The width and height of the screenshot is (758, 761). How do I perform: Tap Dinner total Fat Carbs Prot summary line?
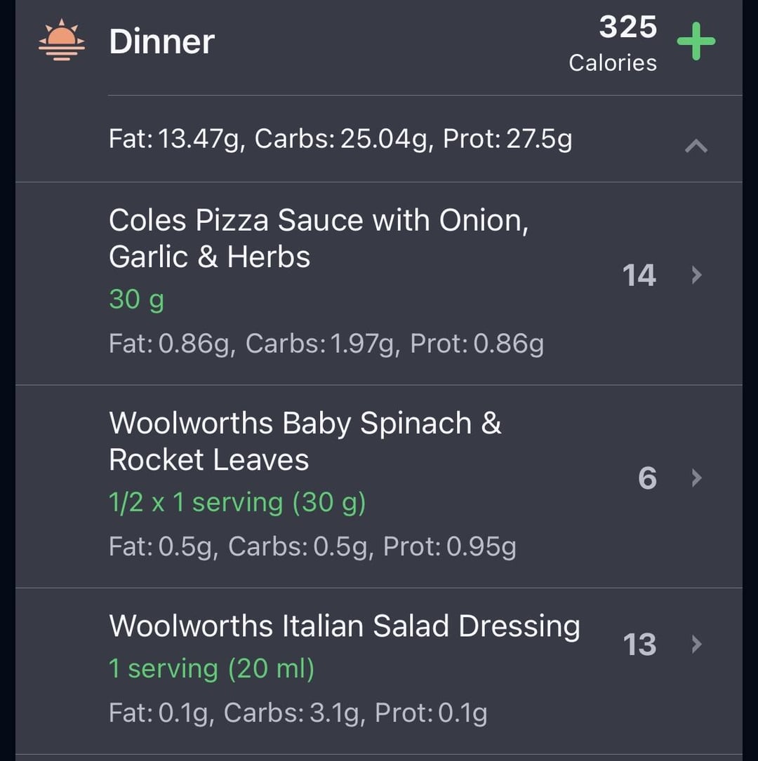tap(340, 139)
